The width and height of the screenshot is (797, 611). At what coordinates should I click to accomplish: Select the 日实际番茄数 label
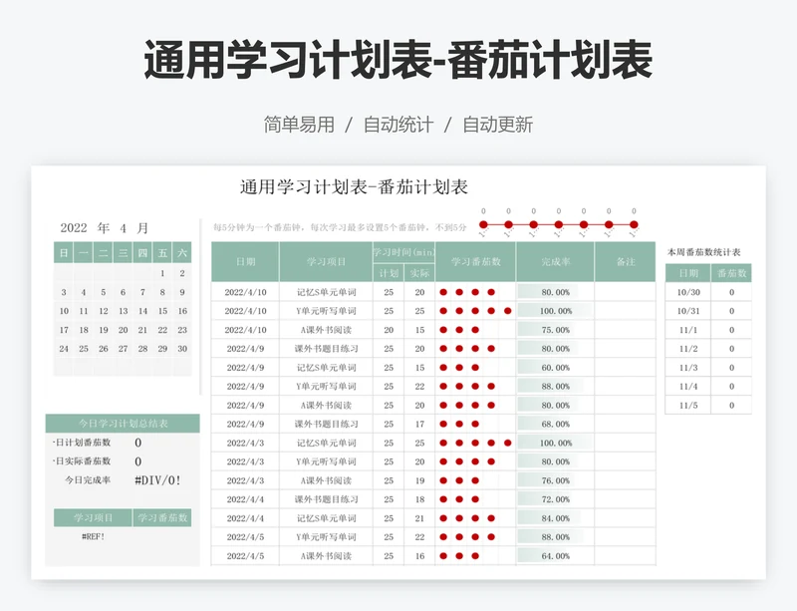click(x=82, y=460)
